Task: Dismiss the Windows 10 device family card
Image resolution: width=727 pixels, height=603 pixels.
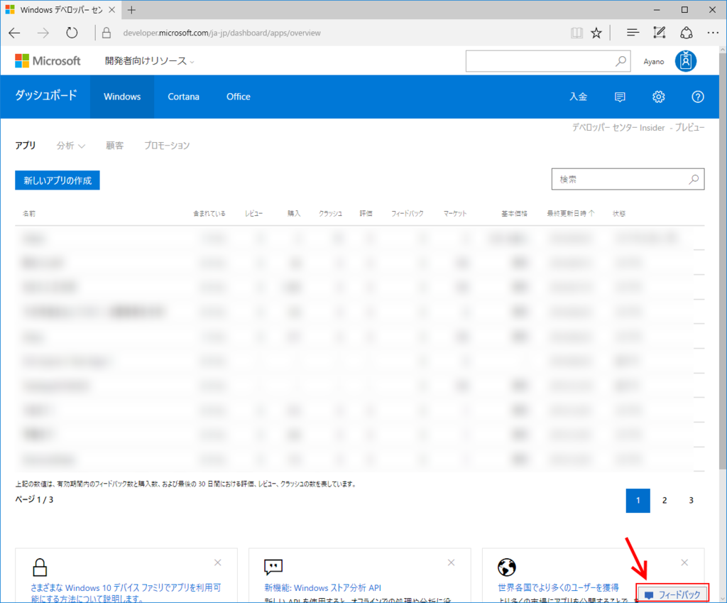Action: [x=217, y=563]
